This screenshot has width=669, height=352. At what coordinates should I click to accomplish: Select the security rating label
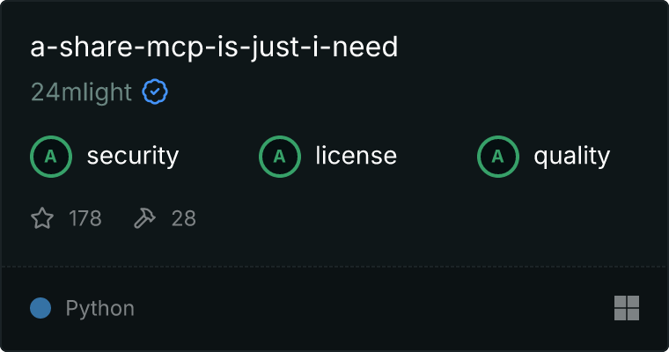tap(133, 156)
